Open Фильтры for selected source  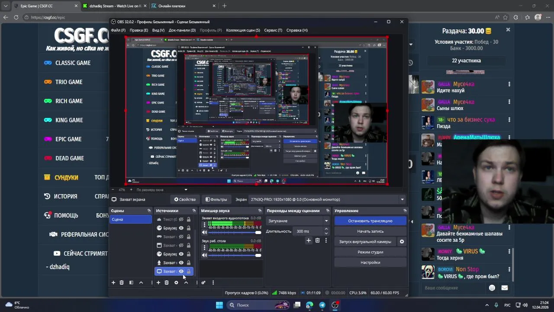216,199
